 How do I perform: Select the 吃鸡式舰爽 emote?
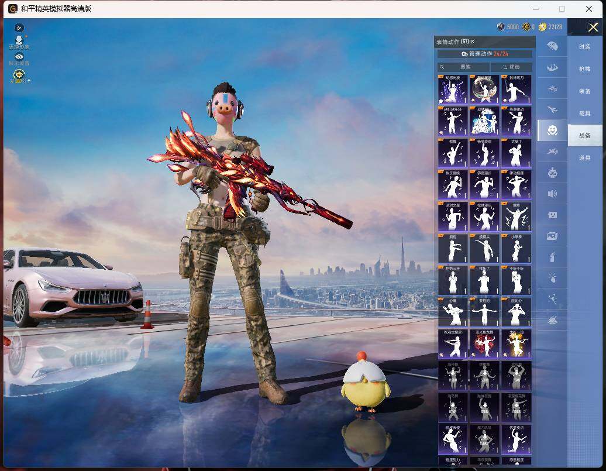(453, 344)
